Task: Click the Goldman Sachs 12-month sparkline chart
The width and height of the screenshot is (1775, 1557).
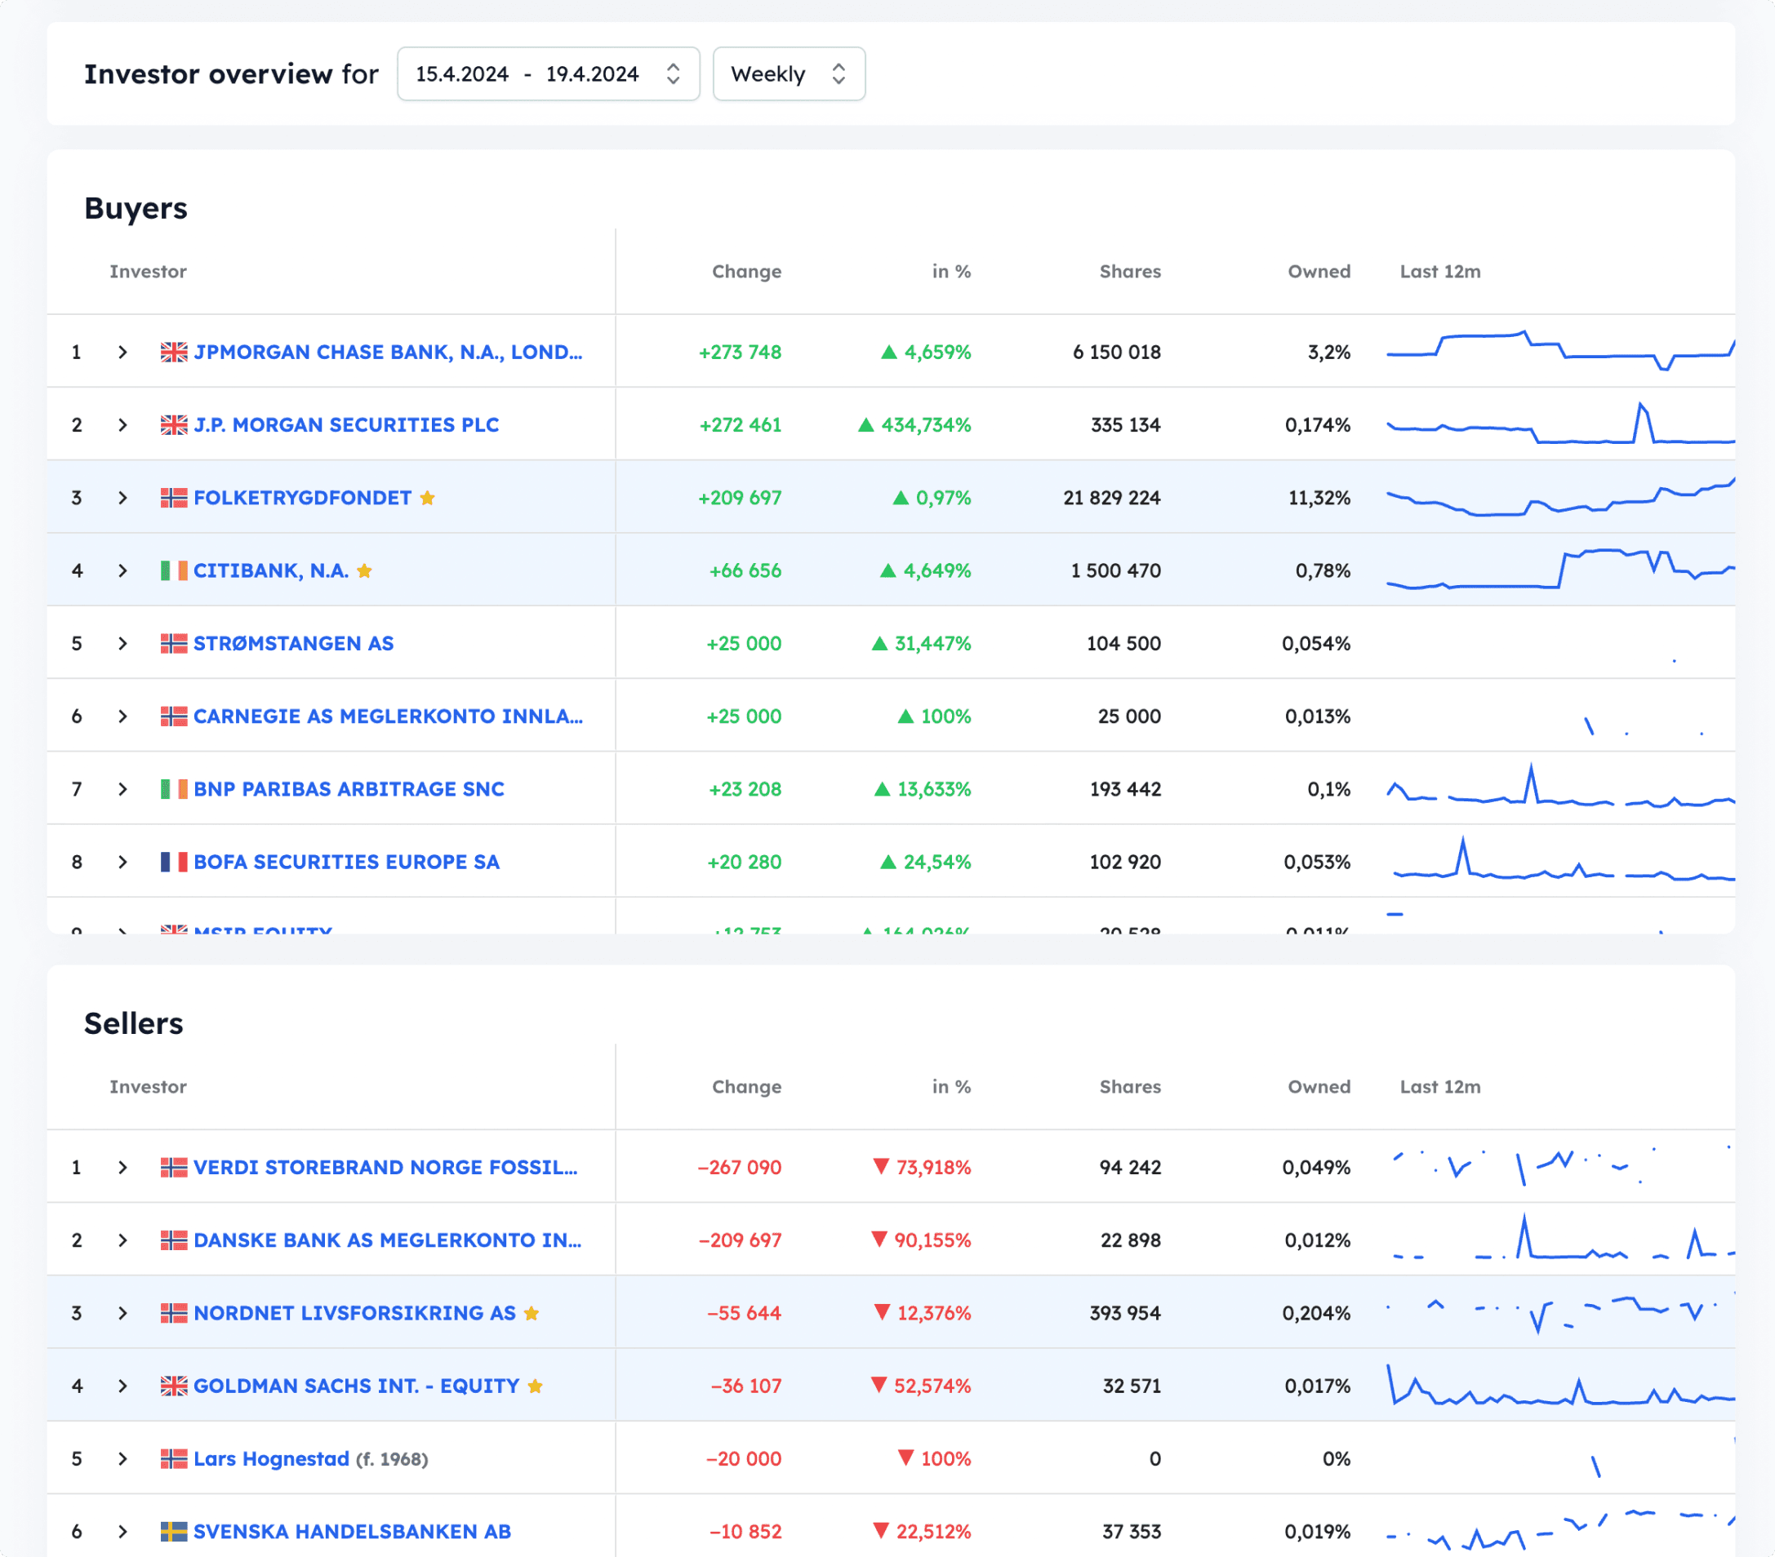Action: click(1560, 1385)
